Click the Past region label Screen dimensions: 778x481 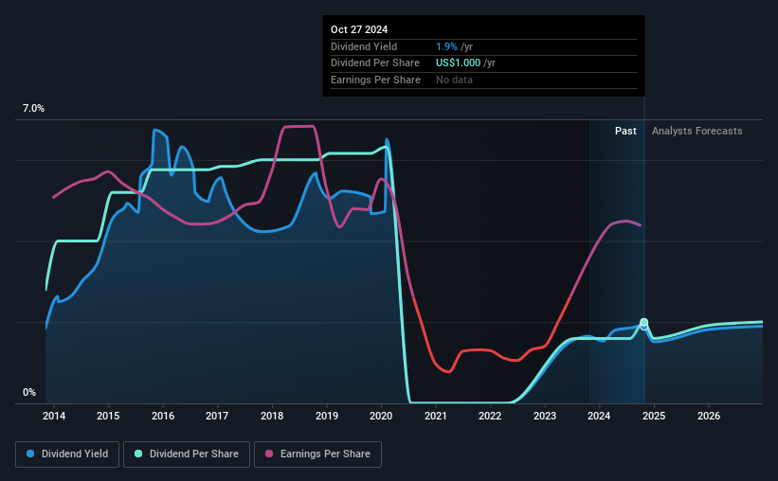[625, 131]
